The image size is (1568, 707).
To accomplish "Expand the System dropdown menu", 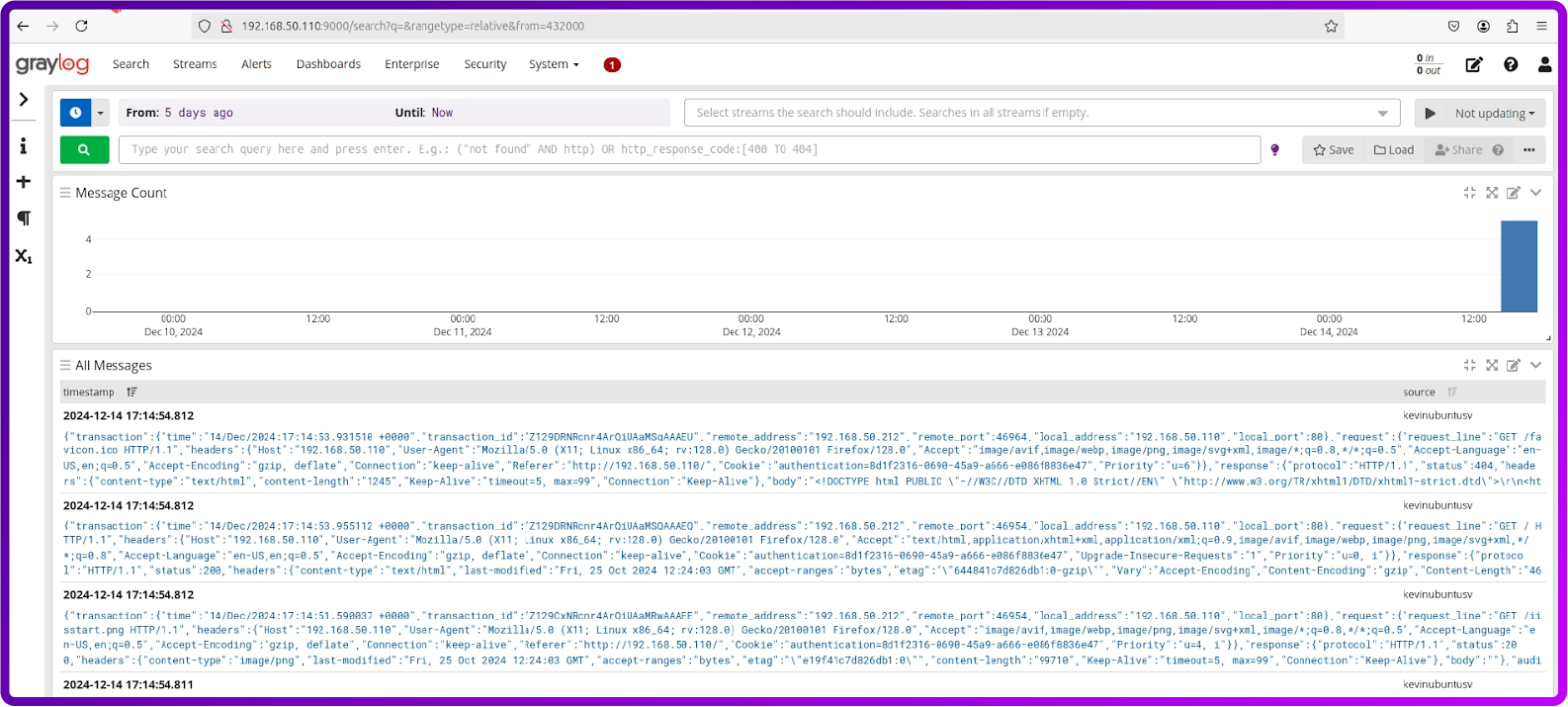I will (554, 64).
